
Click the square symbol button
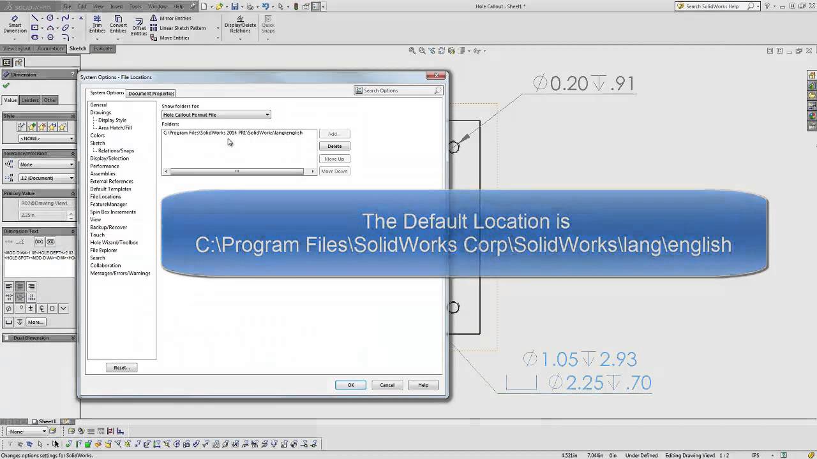pyautogui.click(x=52, y=309)
